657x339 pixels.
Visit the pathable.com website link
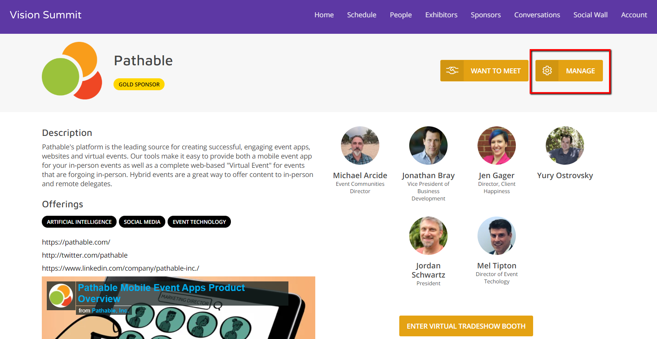point(76,242)
